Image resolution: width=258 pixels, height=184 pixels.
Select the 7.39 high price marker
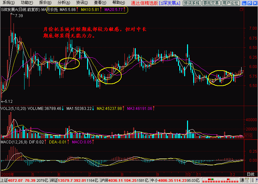coord(19,15)
